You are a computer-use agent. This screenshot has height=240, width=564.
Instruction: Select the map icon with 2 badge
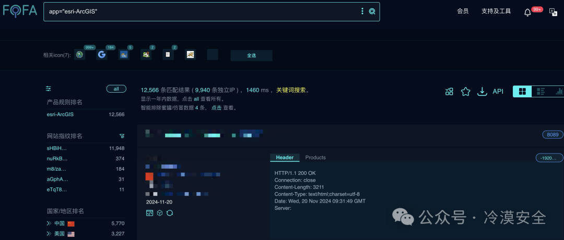(146, 55)
